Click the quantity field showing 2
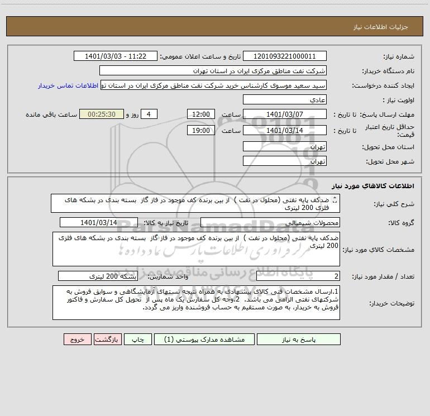 pos(298,276)
